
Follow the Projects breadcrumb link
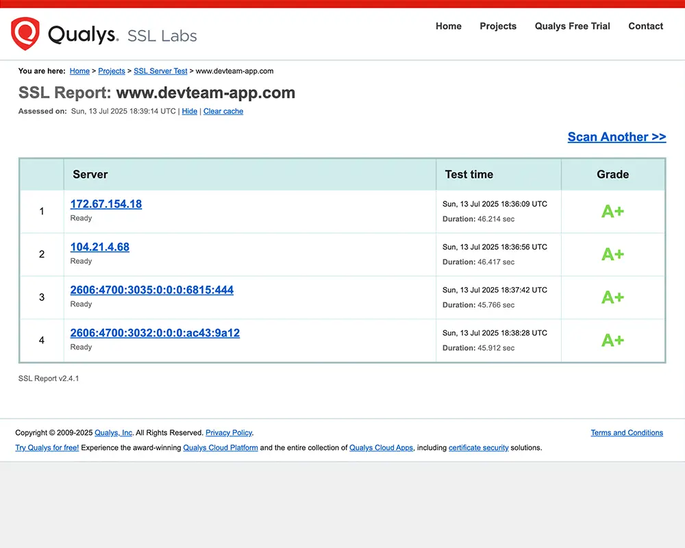[x=112, y=71]
